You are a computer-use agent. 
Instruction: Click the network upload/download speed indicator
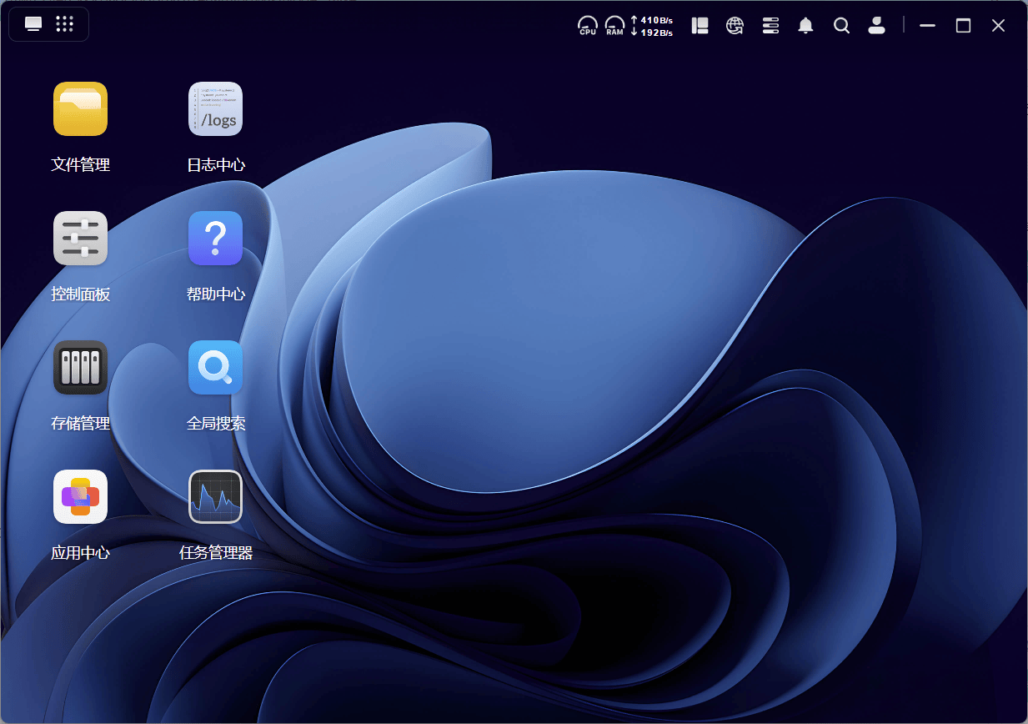pyautogui.click(x=652, y=26)
